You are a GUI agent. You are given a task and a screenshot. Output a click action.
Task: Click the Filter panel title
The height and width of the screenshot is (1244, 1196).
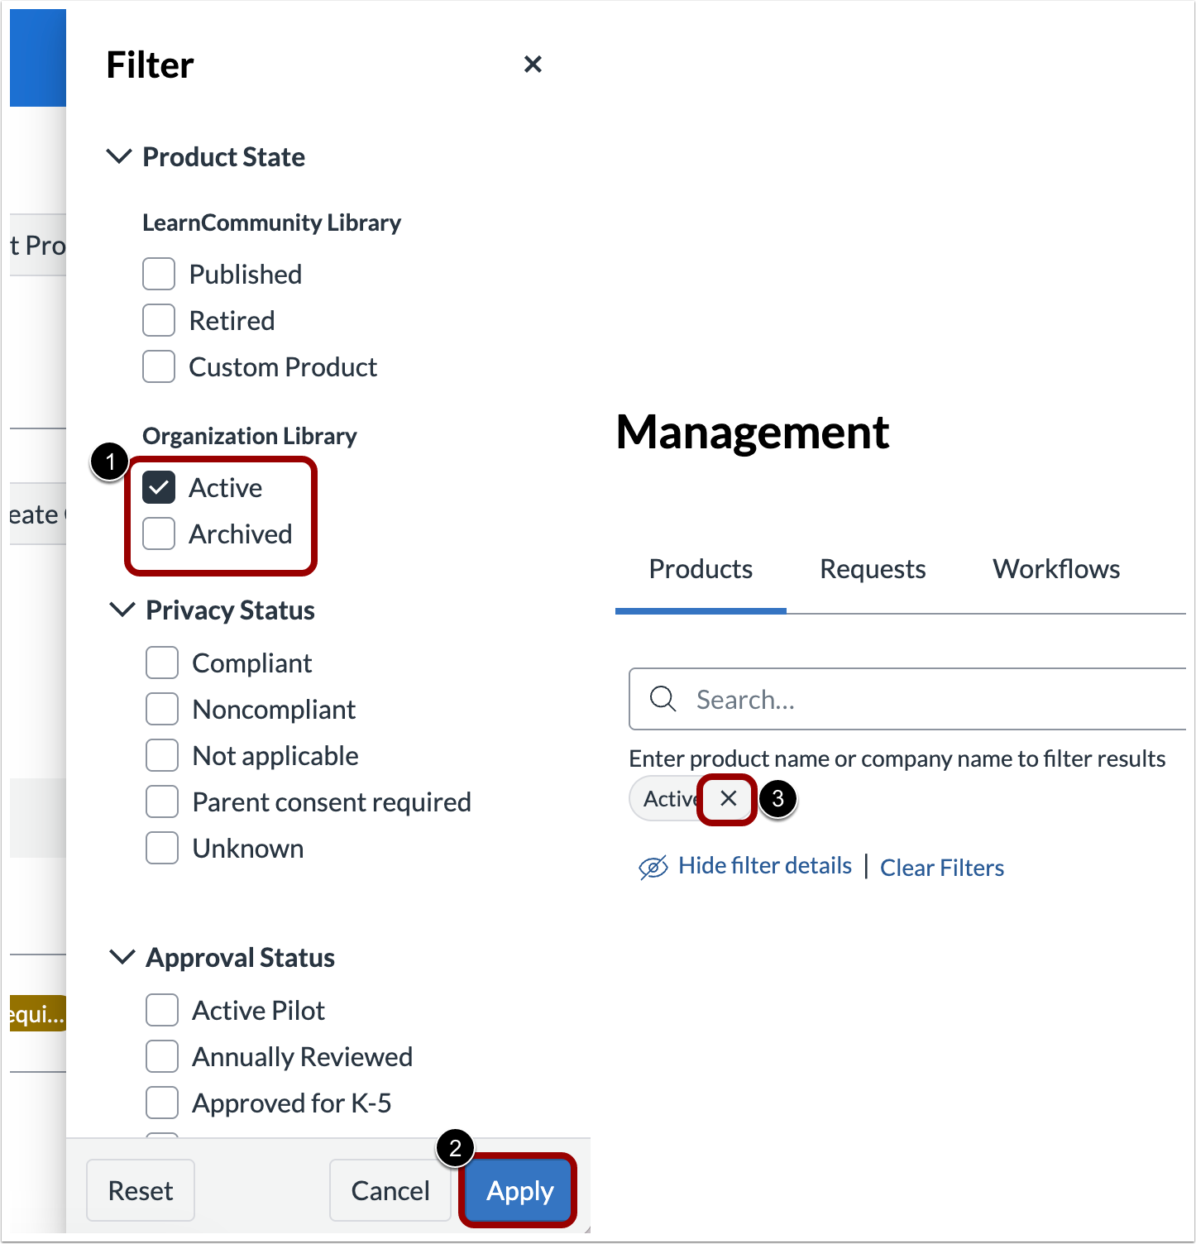tap(150, 65)
